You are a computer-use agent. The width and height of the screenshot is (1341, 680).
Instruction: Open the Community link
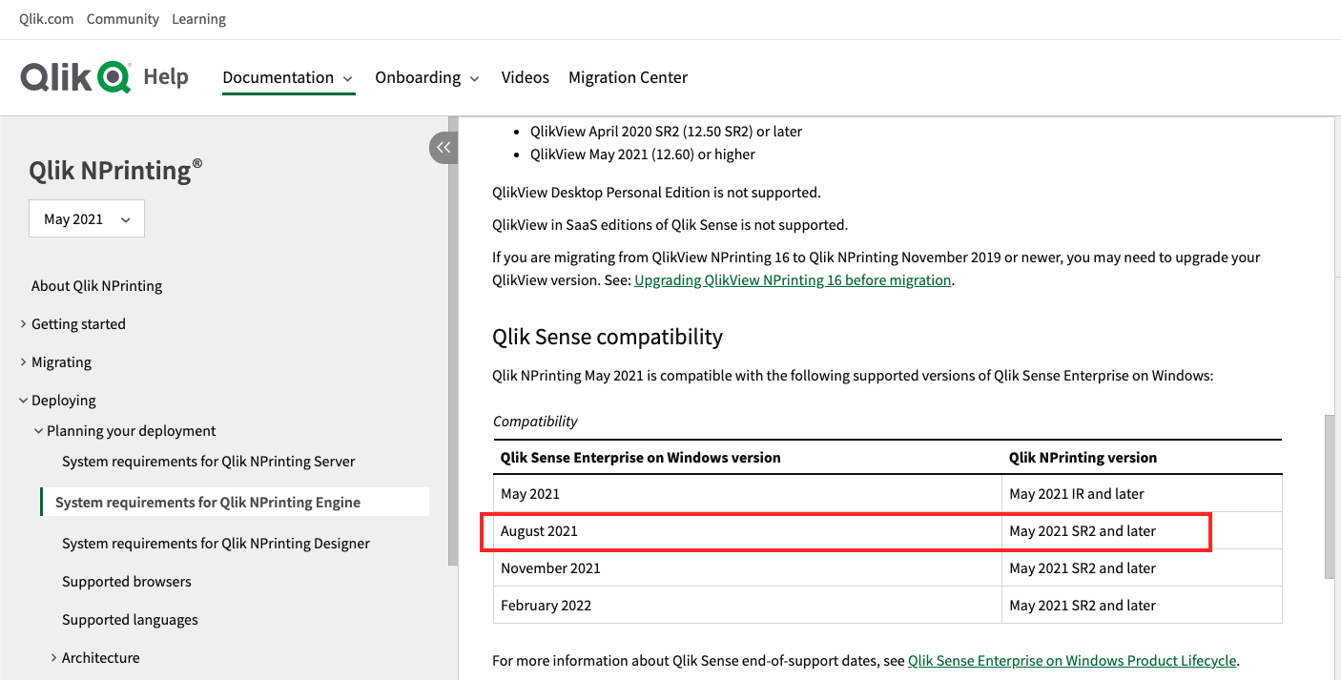coord(122,19)
